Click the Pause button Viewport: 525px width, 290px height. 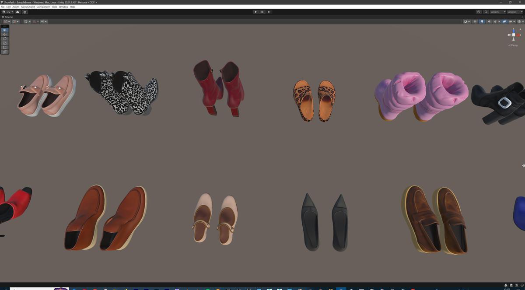point(262,12)
